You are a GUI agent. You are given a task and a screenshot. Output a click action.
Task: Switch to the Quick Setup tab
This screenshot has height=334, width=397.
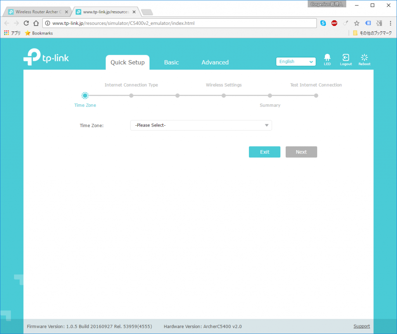point(127,62)
